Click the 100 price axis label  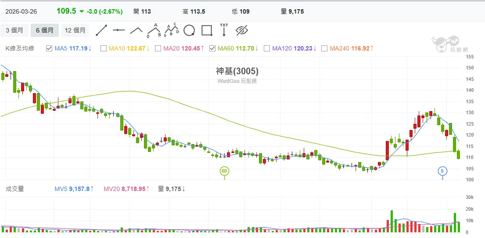click(x=470, y=180)
